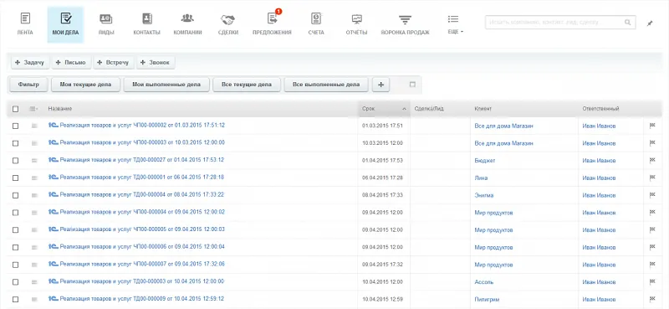
Task: Open the Лента feed icon
Action: click(x=25, y=19)
